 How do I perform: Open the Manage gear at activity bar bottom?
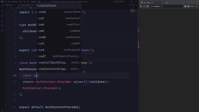tap(3, 110)
